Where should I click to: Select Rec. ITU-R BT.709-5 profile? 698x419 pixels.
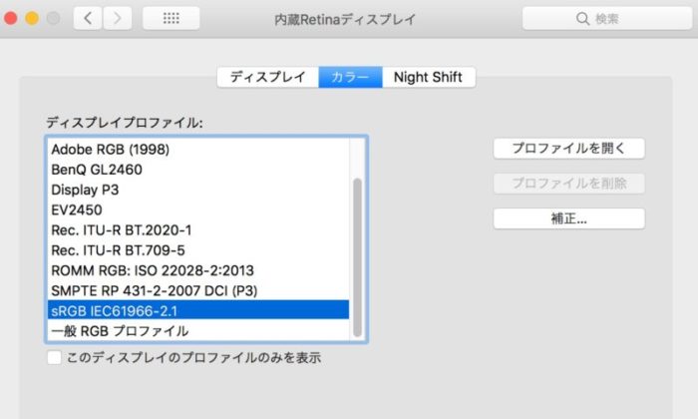198,250
